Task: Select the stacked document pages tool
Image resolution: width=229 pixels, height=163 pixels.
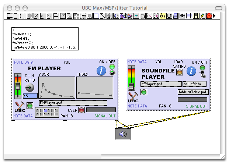Action: tap(143, 16)
